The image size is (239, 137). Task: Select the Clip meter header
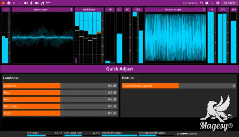(x=138, y=9)
